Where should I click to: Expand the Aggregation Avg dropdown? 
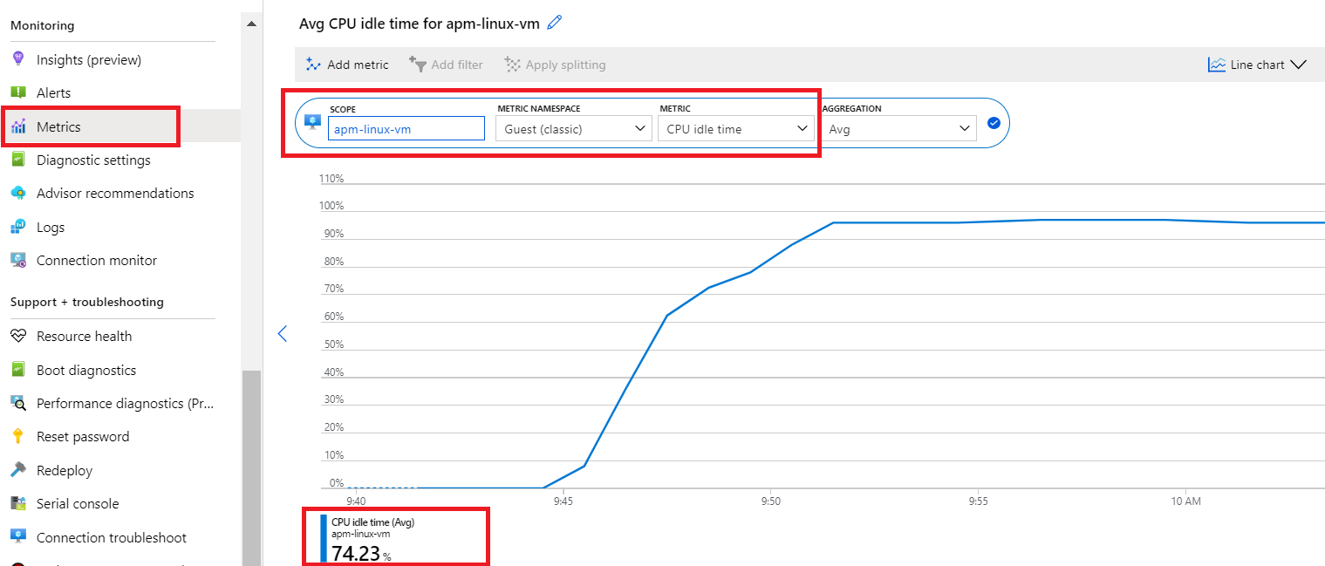[x=899, y=129]
